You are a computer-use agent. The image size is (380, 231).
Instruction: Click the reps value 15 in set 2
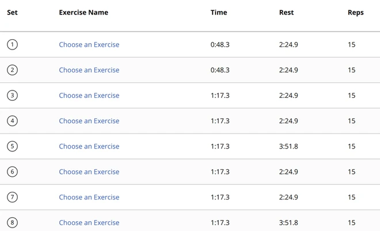tap(352, 70)
